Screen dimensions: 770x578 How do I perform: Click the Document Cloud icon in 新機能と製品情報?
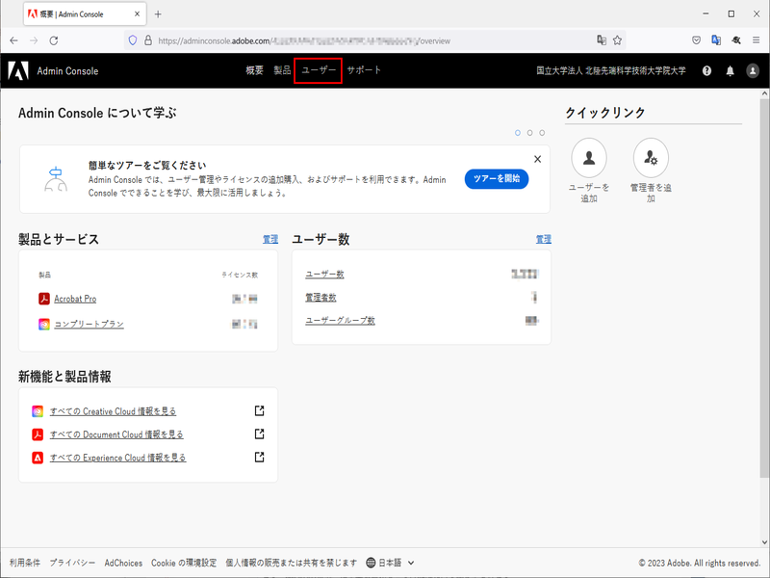[38, 434]
